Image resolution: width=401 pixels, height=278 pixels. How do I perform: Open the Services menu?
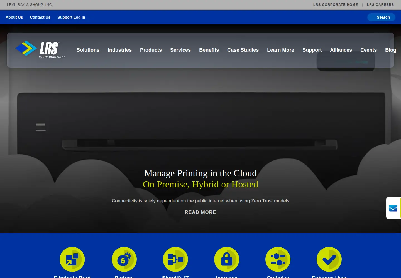[180, 50]
